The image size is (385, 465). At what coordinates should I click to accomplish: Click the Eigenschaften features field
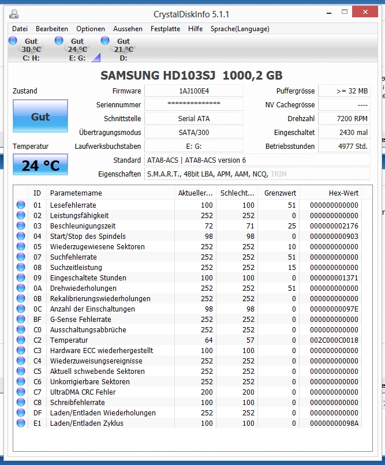tap(257, 174)
